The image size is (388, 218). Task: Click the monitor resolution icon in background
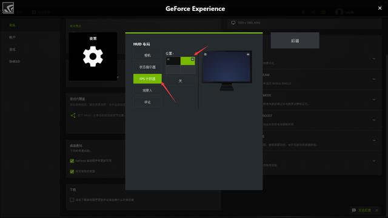pyautogui.click(x=233, y=23)
